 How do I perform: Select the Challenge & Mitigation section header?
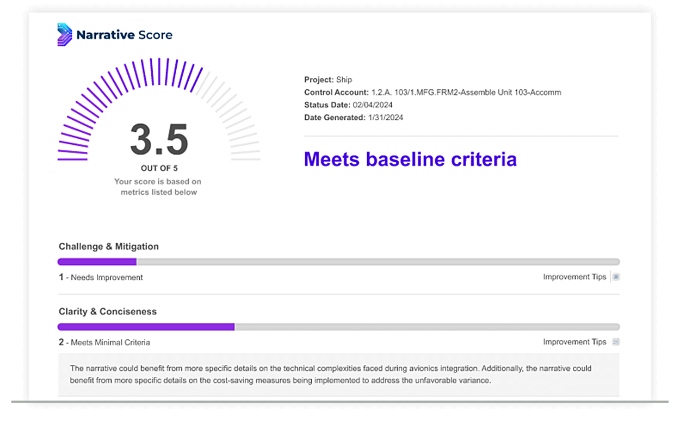pos(108,246)
